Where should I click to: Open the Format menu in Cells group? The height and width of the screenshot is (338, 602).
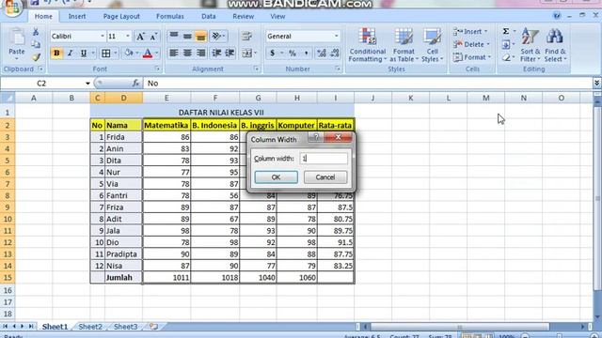coord(472,57)
